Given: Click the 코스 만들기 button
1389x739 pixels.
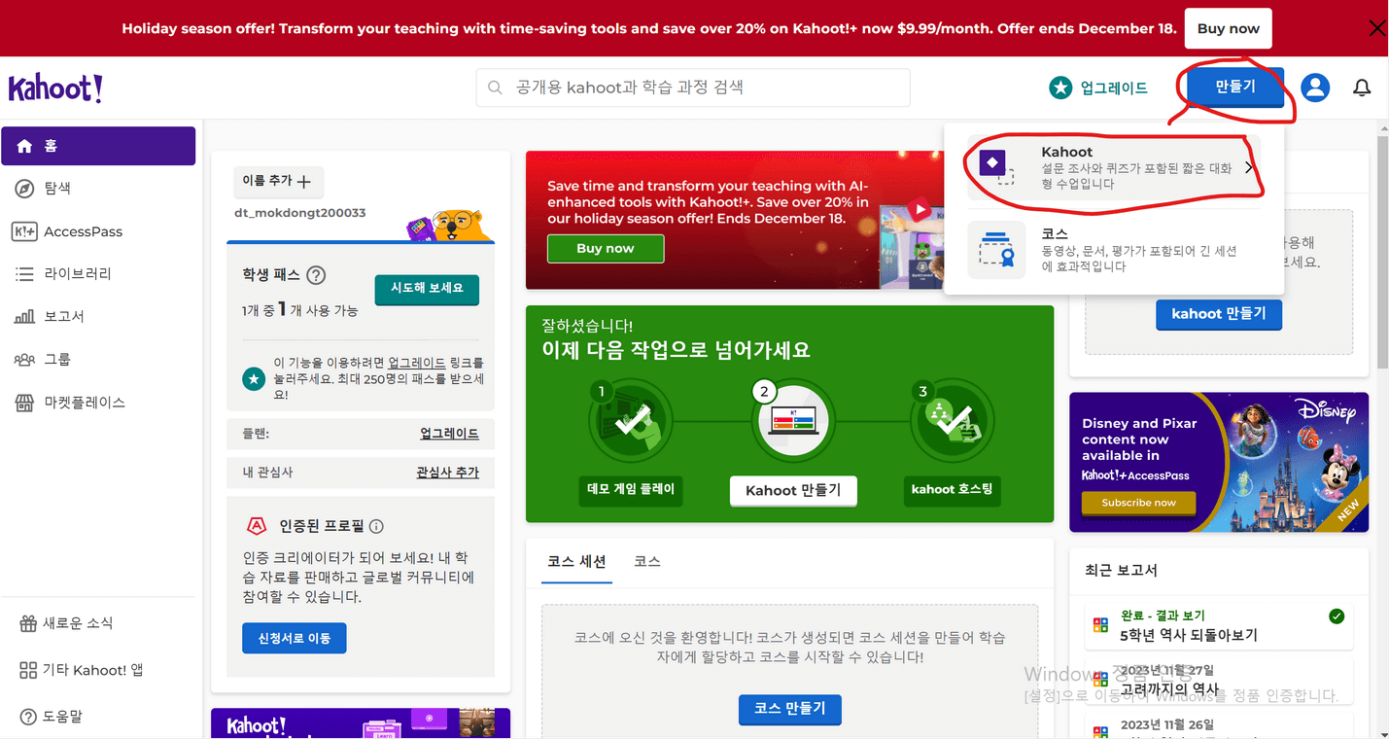Looking at the screenshot, I should tap(790, 709).
